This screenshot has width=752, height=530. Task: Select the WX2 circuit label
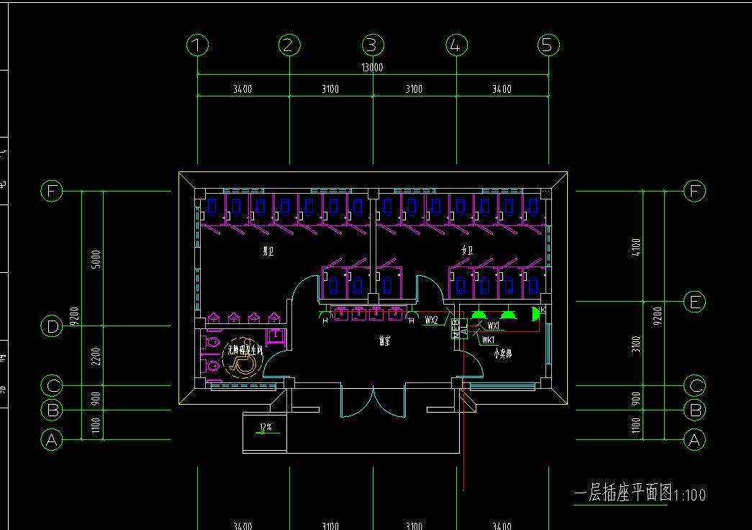431,320
